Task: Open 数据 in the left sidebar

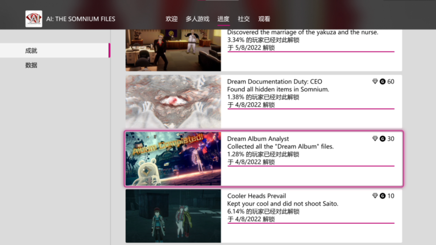Action: (31, 65)
